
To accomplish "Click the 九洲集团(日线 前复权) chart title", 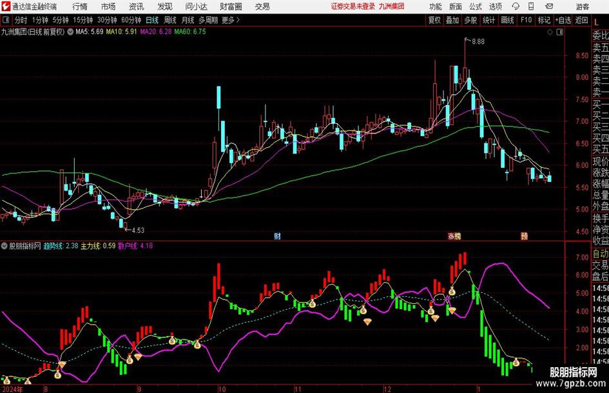I will 33,32.
